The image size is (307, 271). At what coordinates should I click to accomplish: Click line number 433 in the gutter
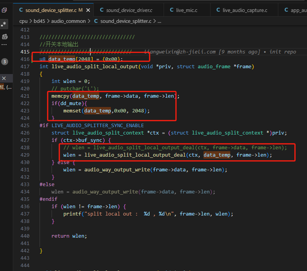pos(25,185)
